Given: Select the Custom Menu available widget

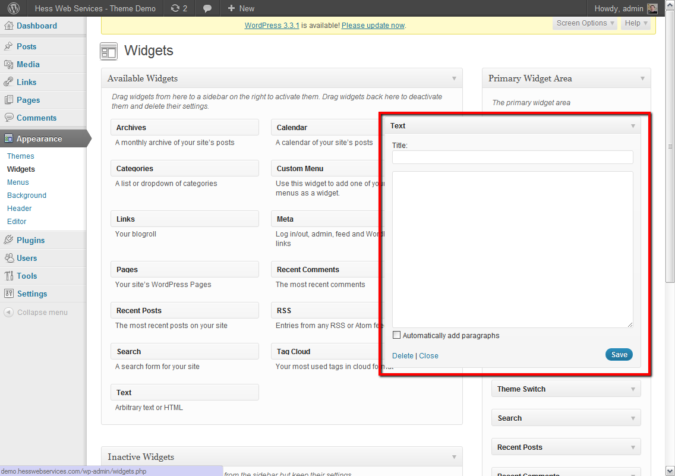Looking at the screenshot, I should click(x=327, y=168).
